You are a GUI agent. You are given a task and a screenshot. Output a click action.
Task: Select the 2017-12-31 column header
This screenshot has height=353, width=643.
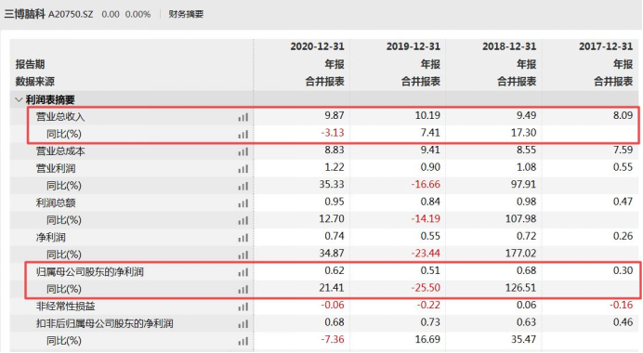point(606,46)
